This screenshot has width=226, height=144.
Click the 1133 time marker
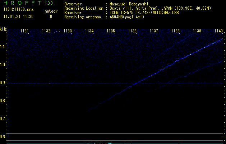pos(68,31)
